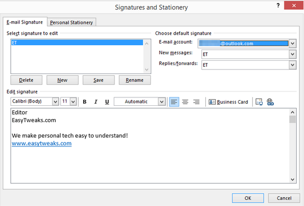Create a New signature

pyautogui.click(x=62, y=80)
